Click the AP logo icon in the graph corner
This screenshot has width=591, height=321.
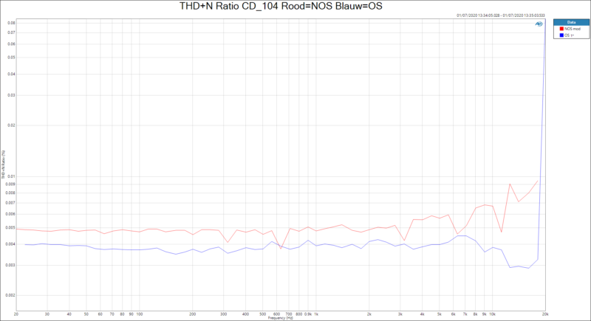click(x=539, y=24)
